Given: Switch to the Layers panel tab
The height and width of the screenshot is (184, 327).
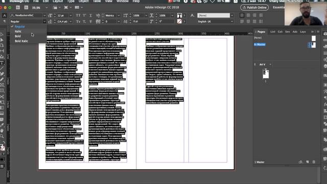Looking at the screenshot, I should pyautogui.click(x=303, y=32).
